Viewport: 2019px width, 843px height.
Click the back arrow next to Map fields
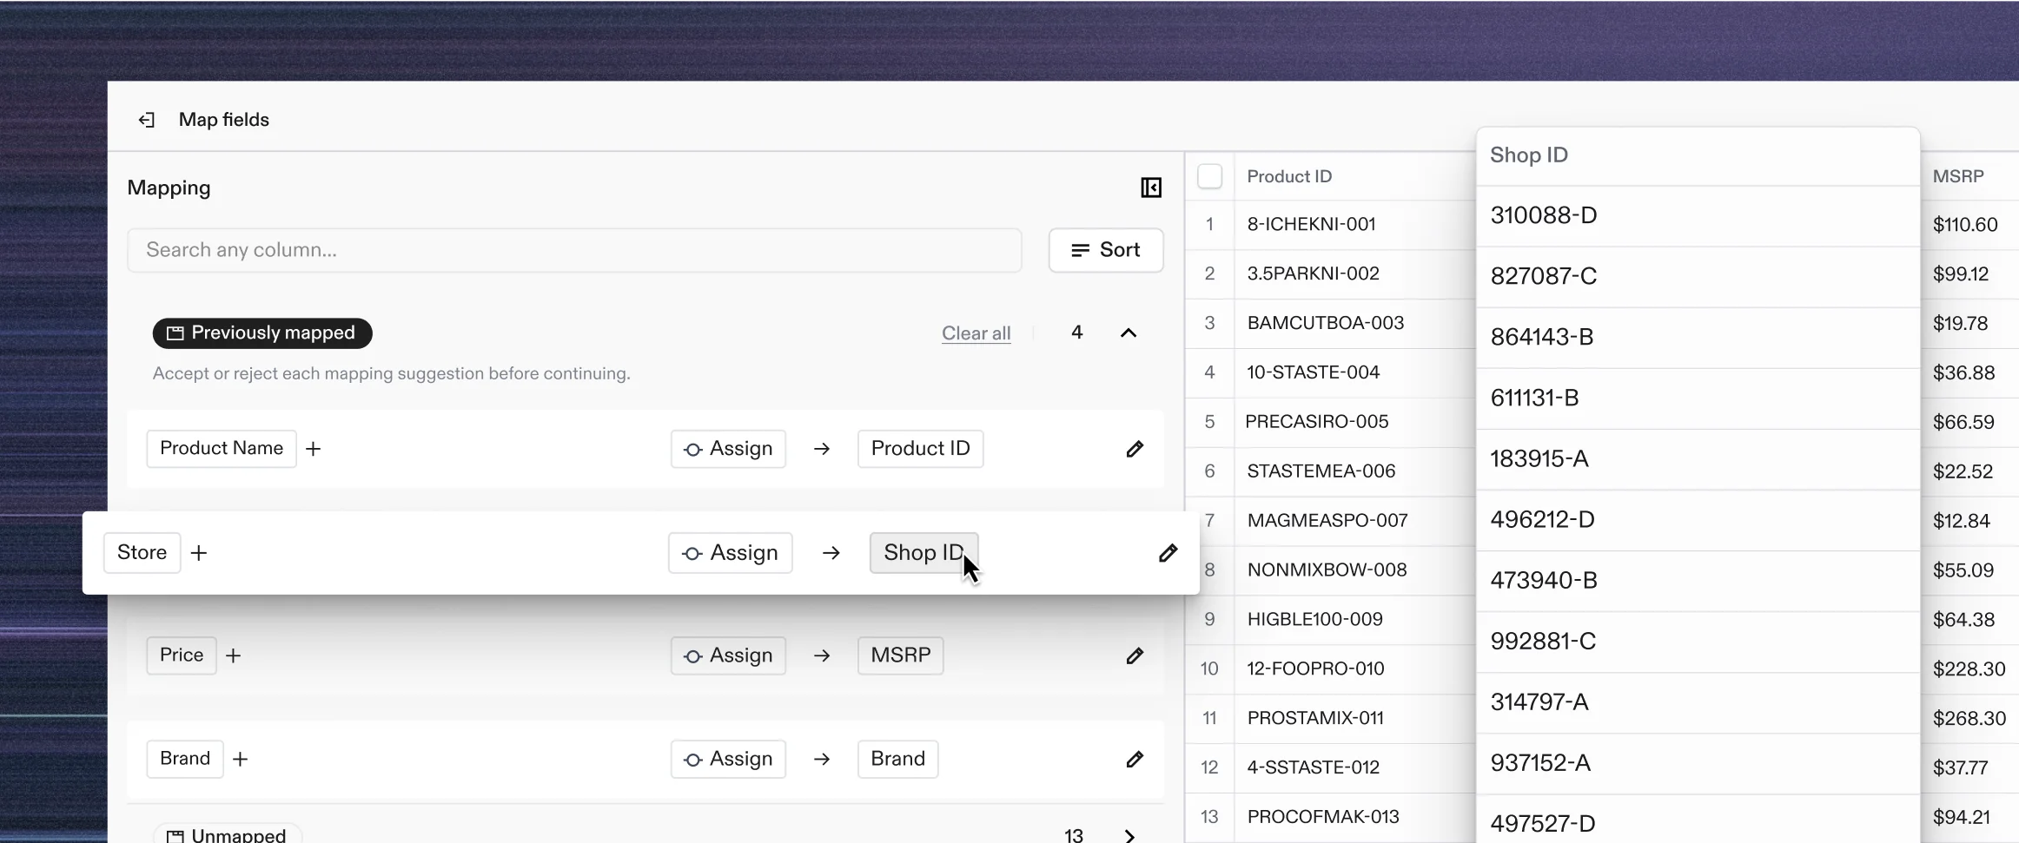coord(146,120)
